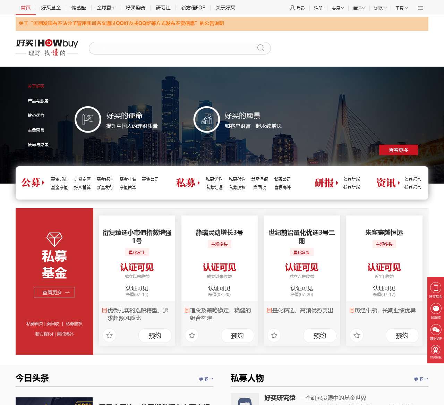This screenshot has height=405, width=444.
Task: Open the list menu icon in top bar
Action: (x=420, y=8)
